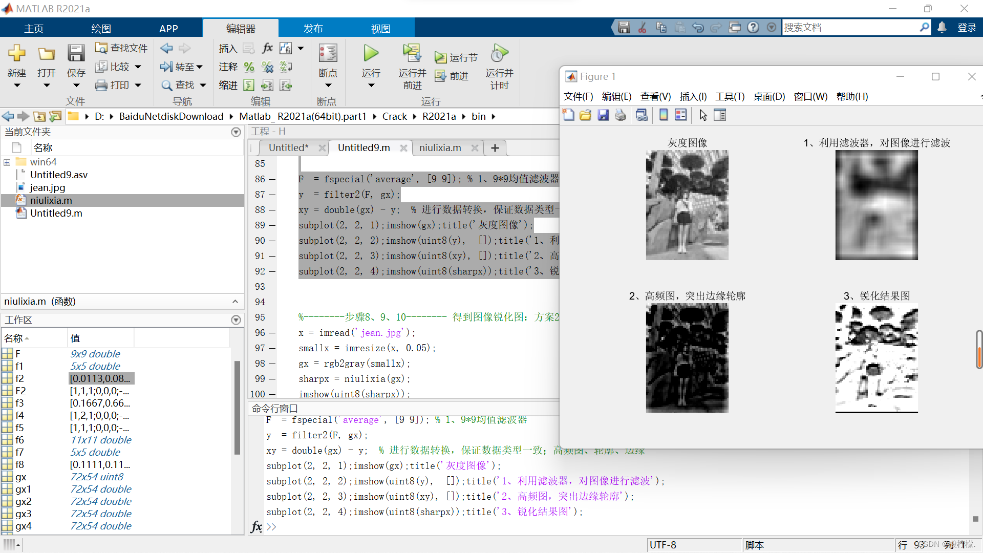Switch to the 发布 (Publish) ribbon tab

coord(313,29)
